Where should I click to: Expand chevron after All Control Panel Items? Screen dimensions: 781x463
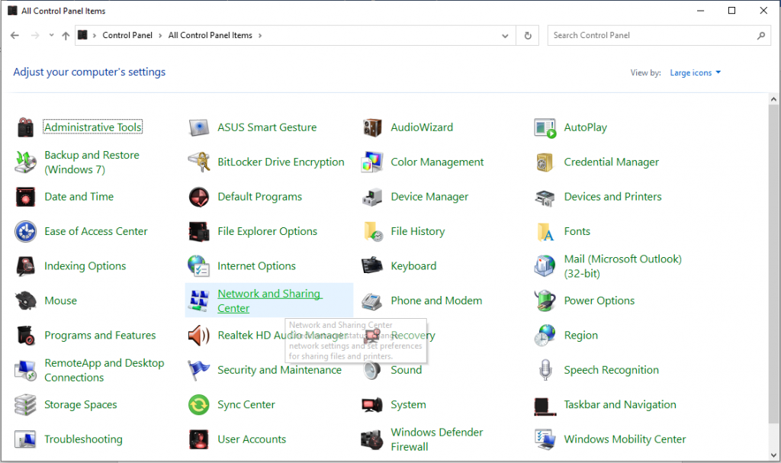pos(260,36)
